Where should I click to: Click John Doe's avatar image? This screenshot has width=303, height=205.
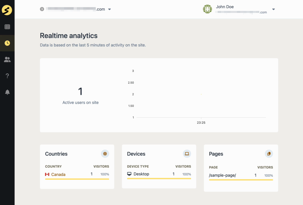click(x=207, y=9)
